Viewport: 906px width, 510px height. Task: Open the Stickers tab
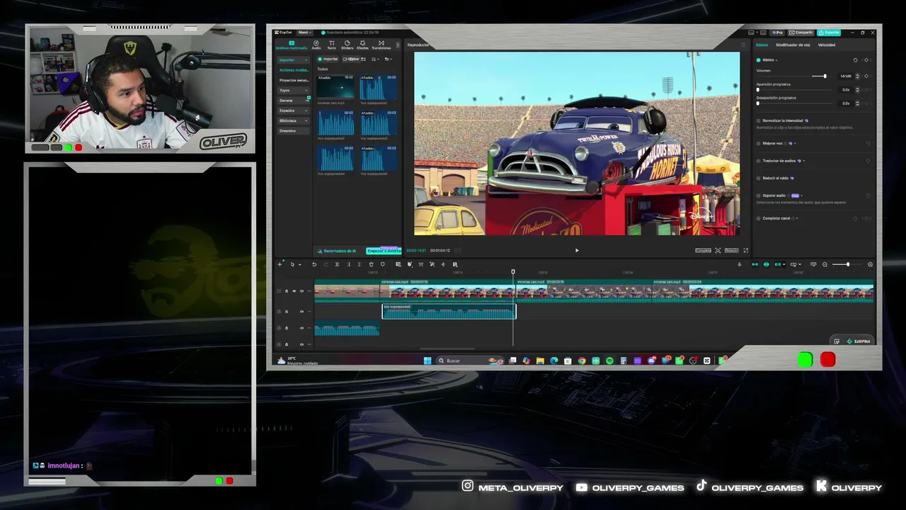pos(347,45)
